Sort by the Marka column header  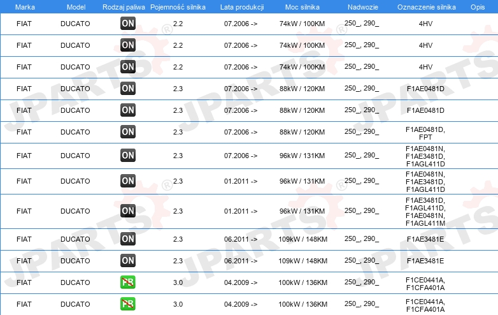pos(25,7)
